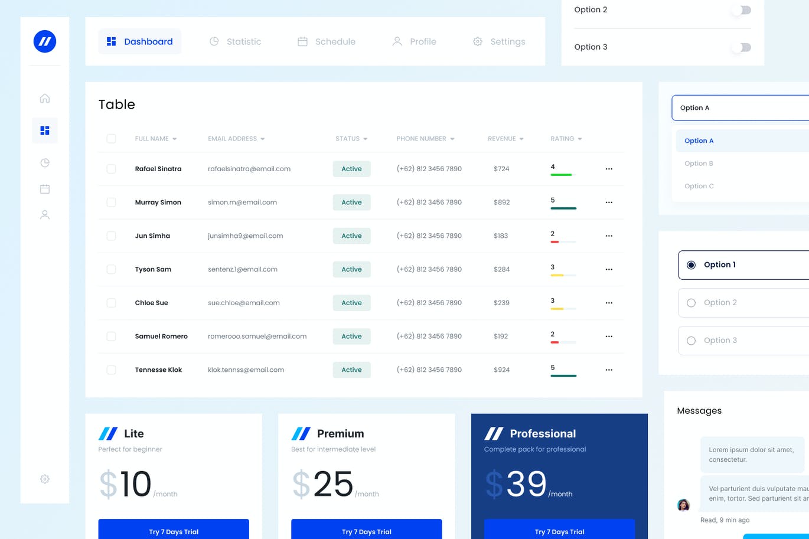The width and height of the screenshot is (809, 539).
Task: Open the three-dot menu for Chloe Sue
Action: pyautogui.click(x=609, y=303)
